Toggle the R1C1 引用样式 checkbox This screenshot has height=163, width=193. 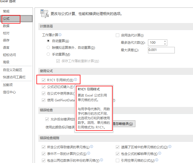(43, 80)
